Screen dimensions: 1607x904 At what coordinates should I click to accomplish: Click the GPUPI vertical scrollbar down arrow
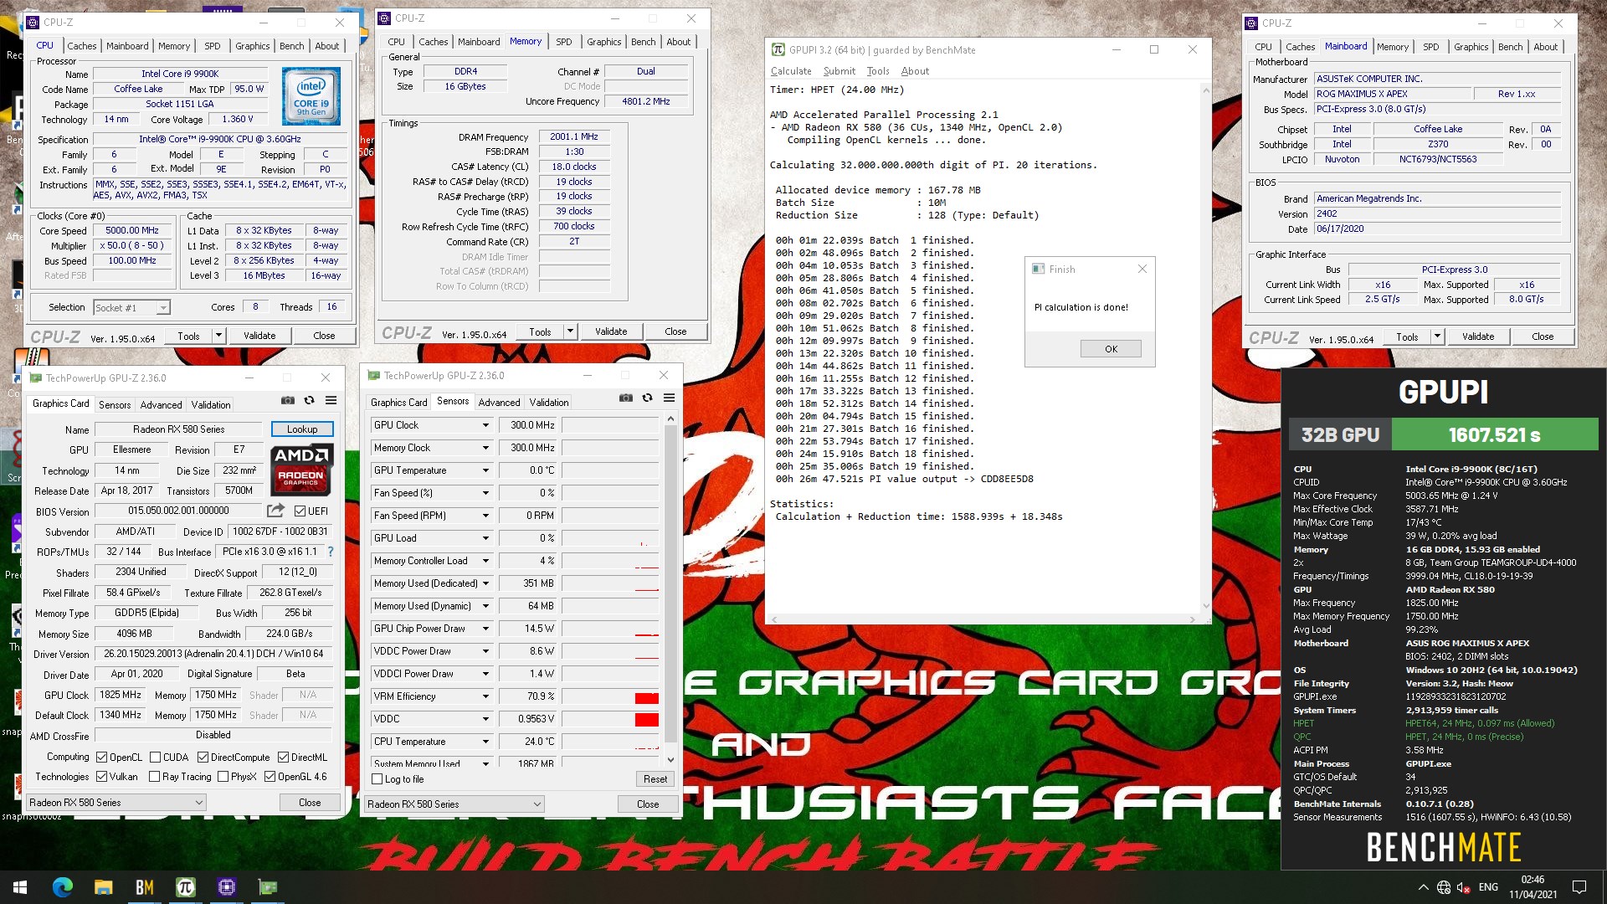coord(1205,606)
